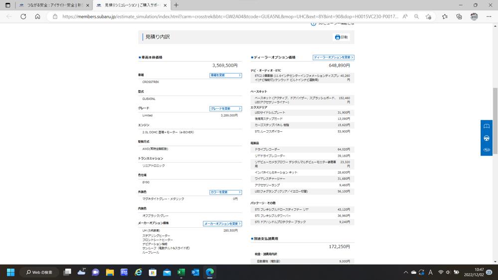This screenshot has width=498, height=280.
Task: View site info via padlock icon
Action: pyautogui.click(x=55, y=16)
